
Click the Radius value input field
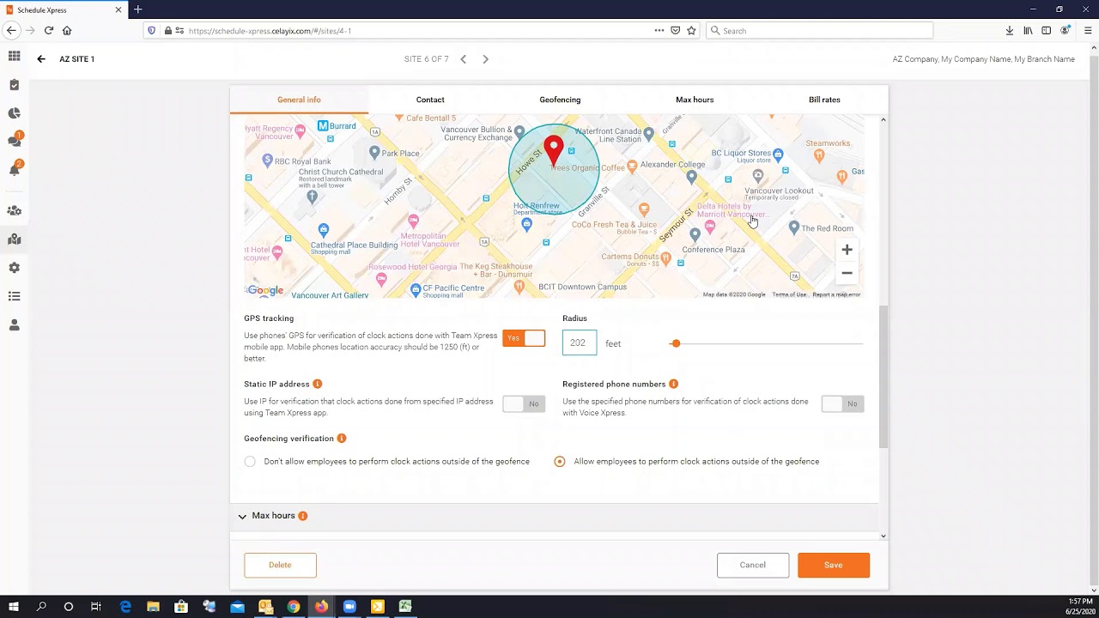click(580, 343)
